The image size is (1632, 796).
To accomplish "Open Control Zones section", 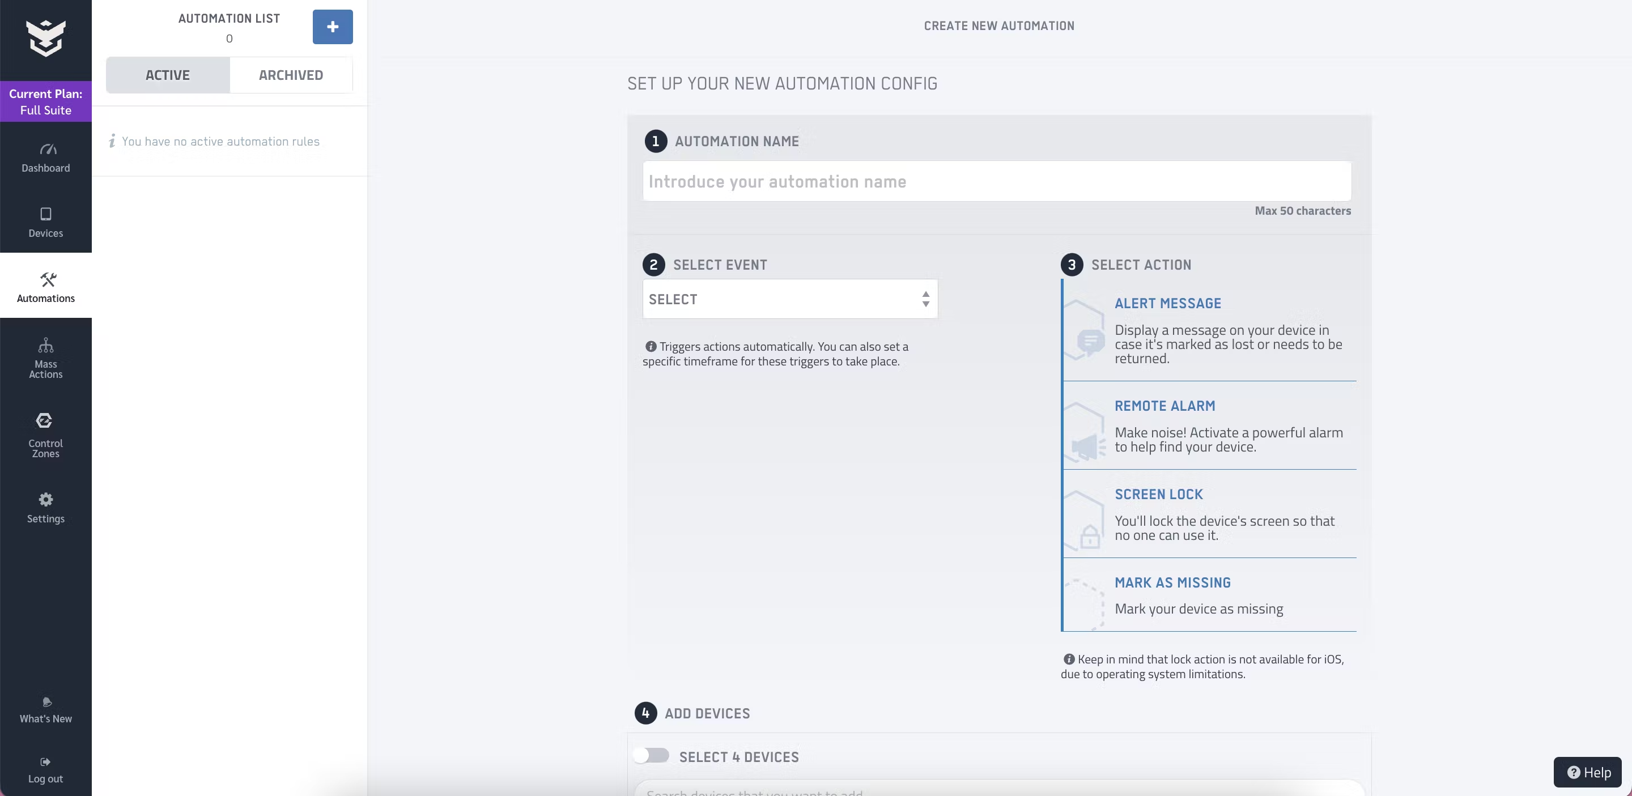I will 45,436.
